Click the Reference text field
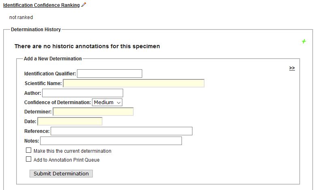Viewport: 314px width, 190px height. click(122, 131)
